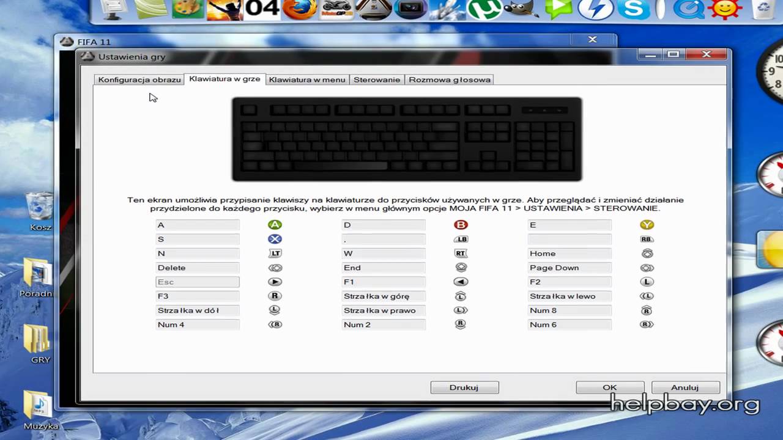The height and width of the screenshot is (440, 783).
Task: Click the Num 2 key field
Action: (x=384, y=324)
